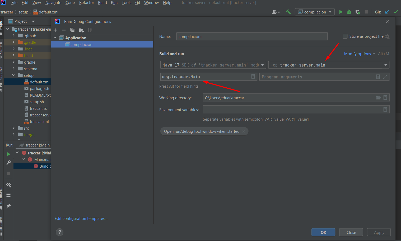Viewport: 401px width, 241px height.
Task: Click setup breadcrumb in navigation bar
Action: click(x=23, y=12)
